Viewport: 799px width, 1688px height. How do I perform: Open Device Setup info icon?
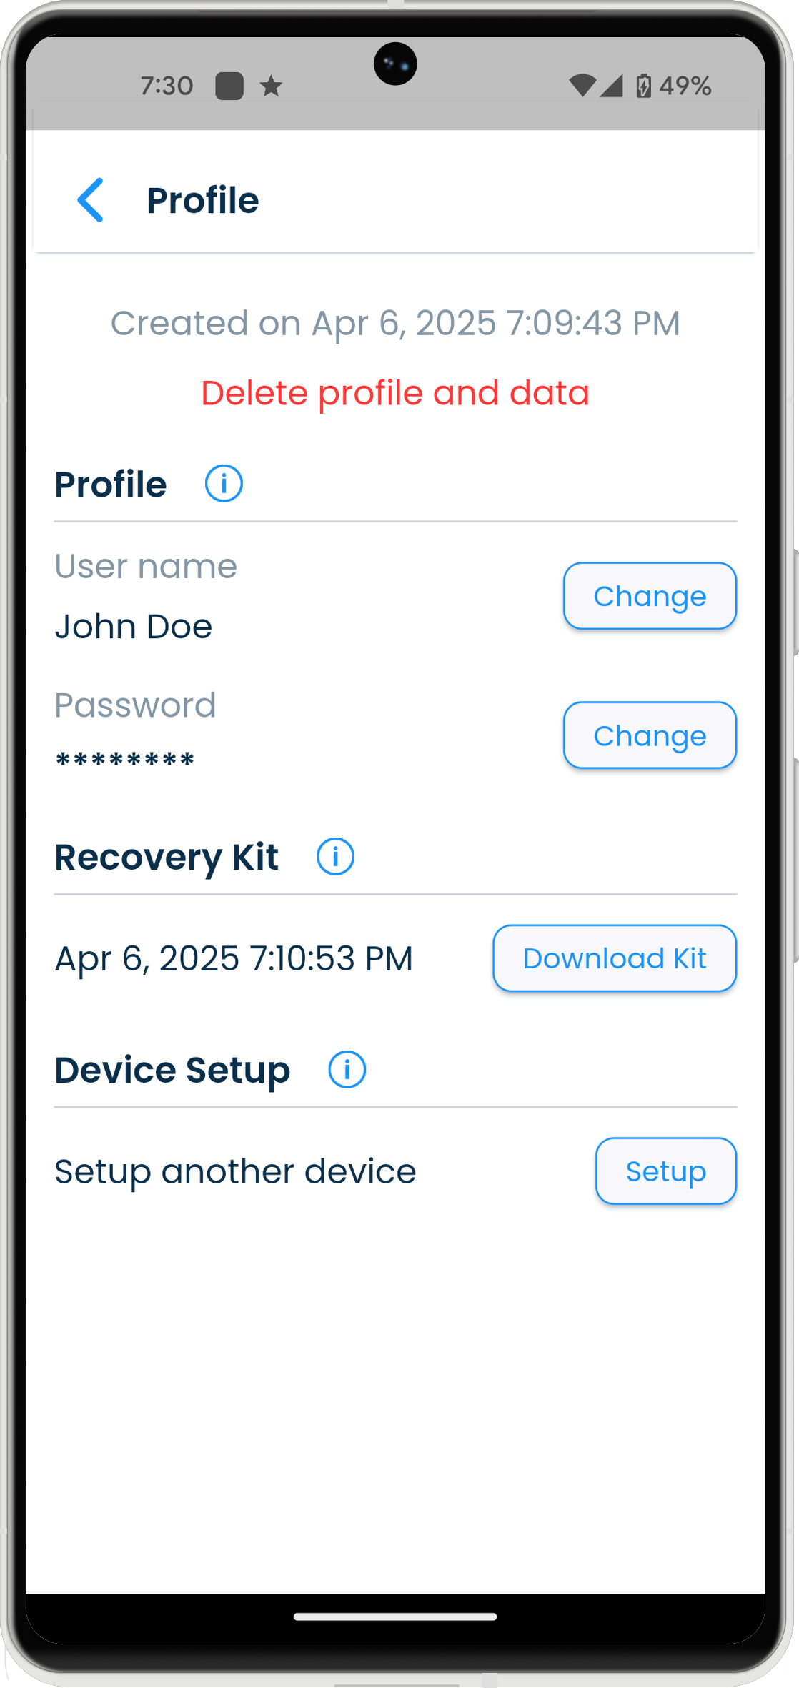347,1069
